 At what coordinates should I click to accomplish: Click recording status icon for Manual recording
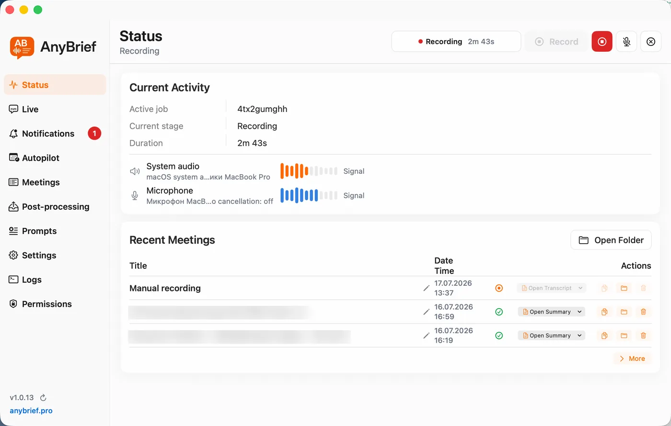click(499, 288)
